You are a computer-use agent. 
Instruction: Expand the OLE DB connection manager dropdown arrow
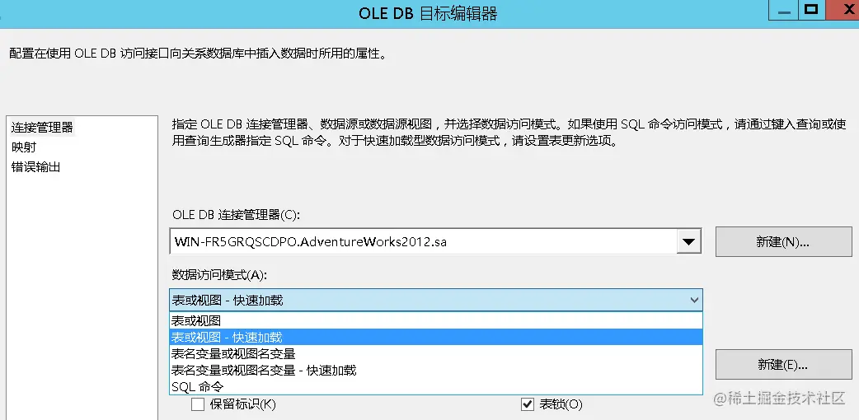click(688, 241)
